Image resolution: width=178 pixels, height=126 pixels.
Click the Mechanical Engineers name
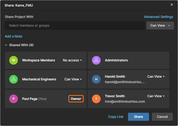point(39,79)
